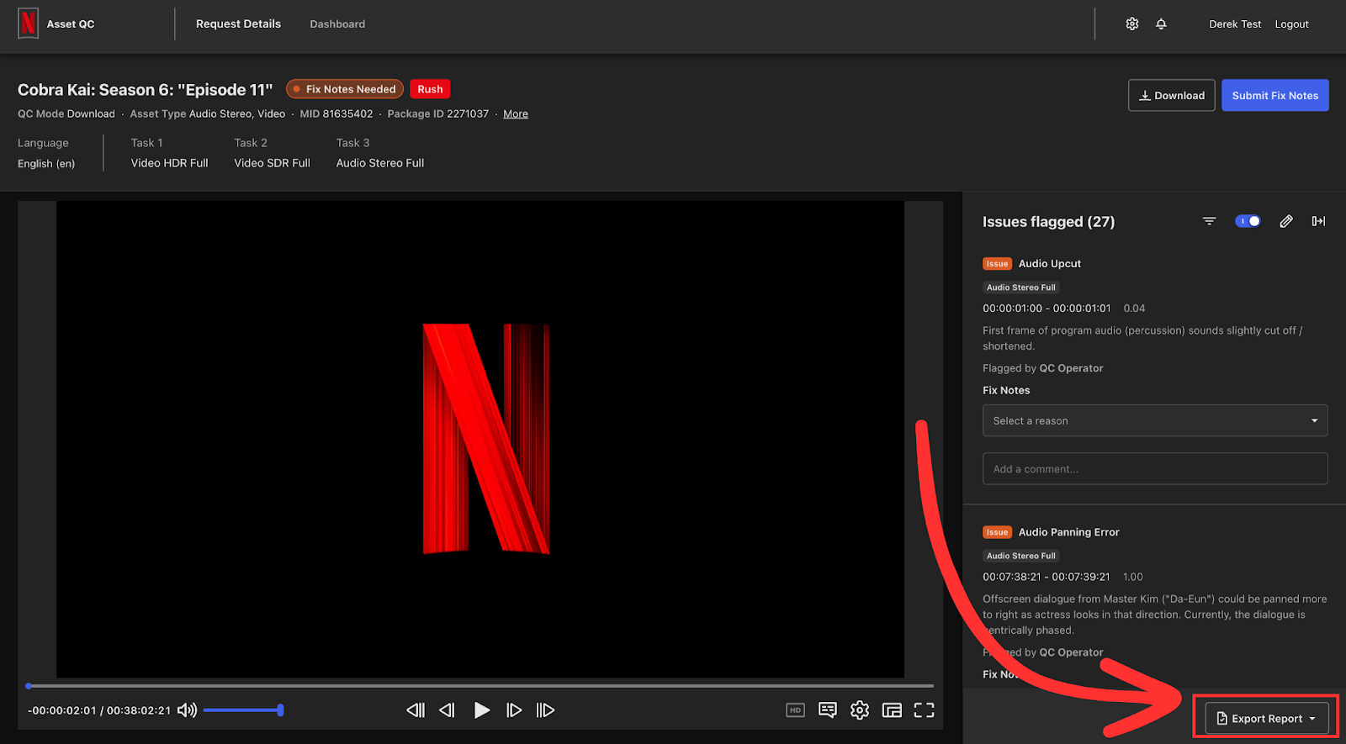Click the player timecode readout
The image size is (1346, 744).
pos(98,710)
